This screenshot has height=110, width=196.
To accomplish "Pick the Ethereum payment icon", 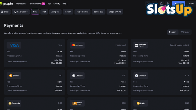I will tap(141, 76).
